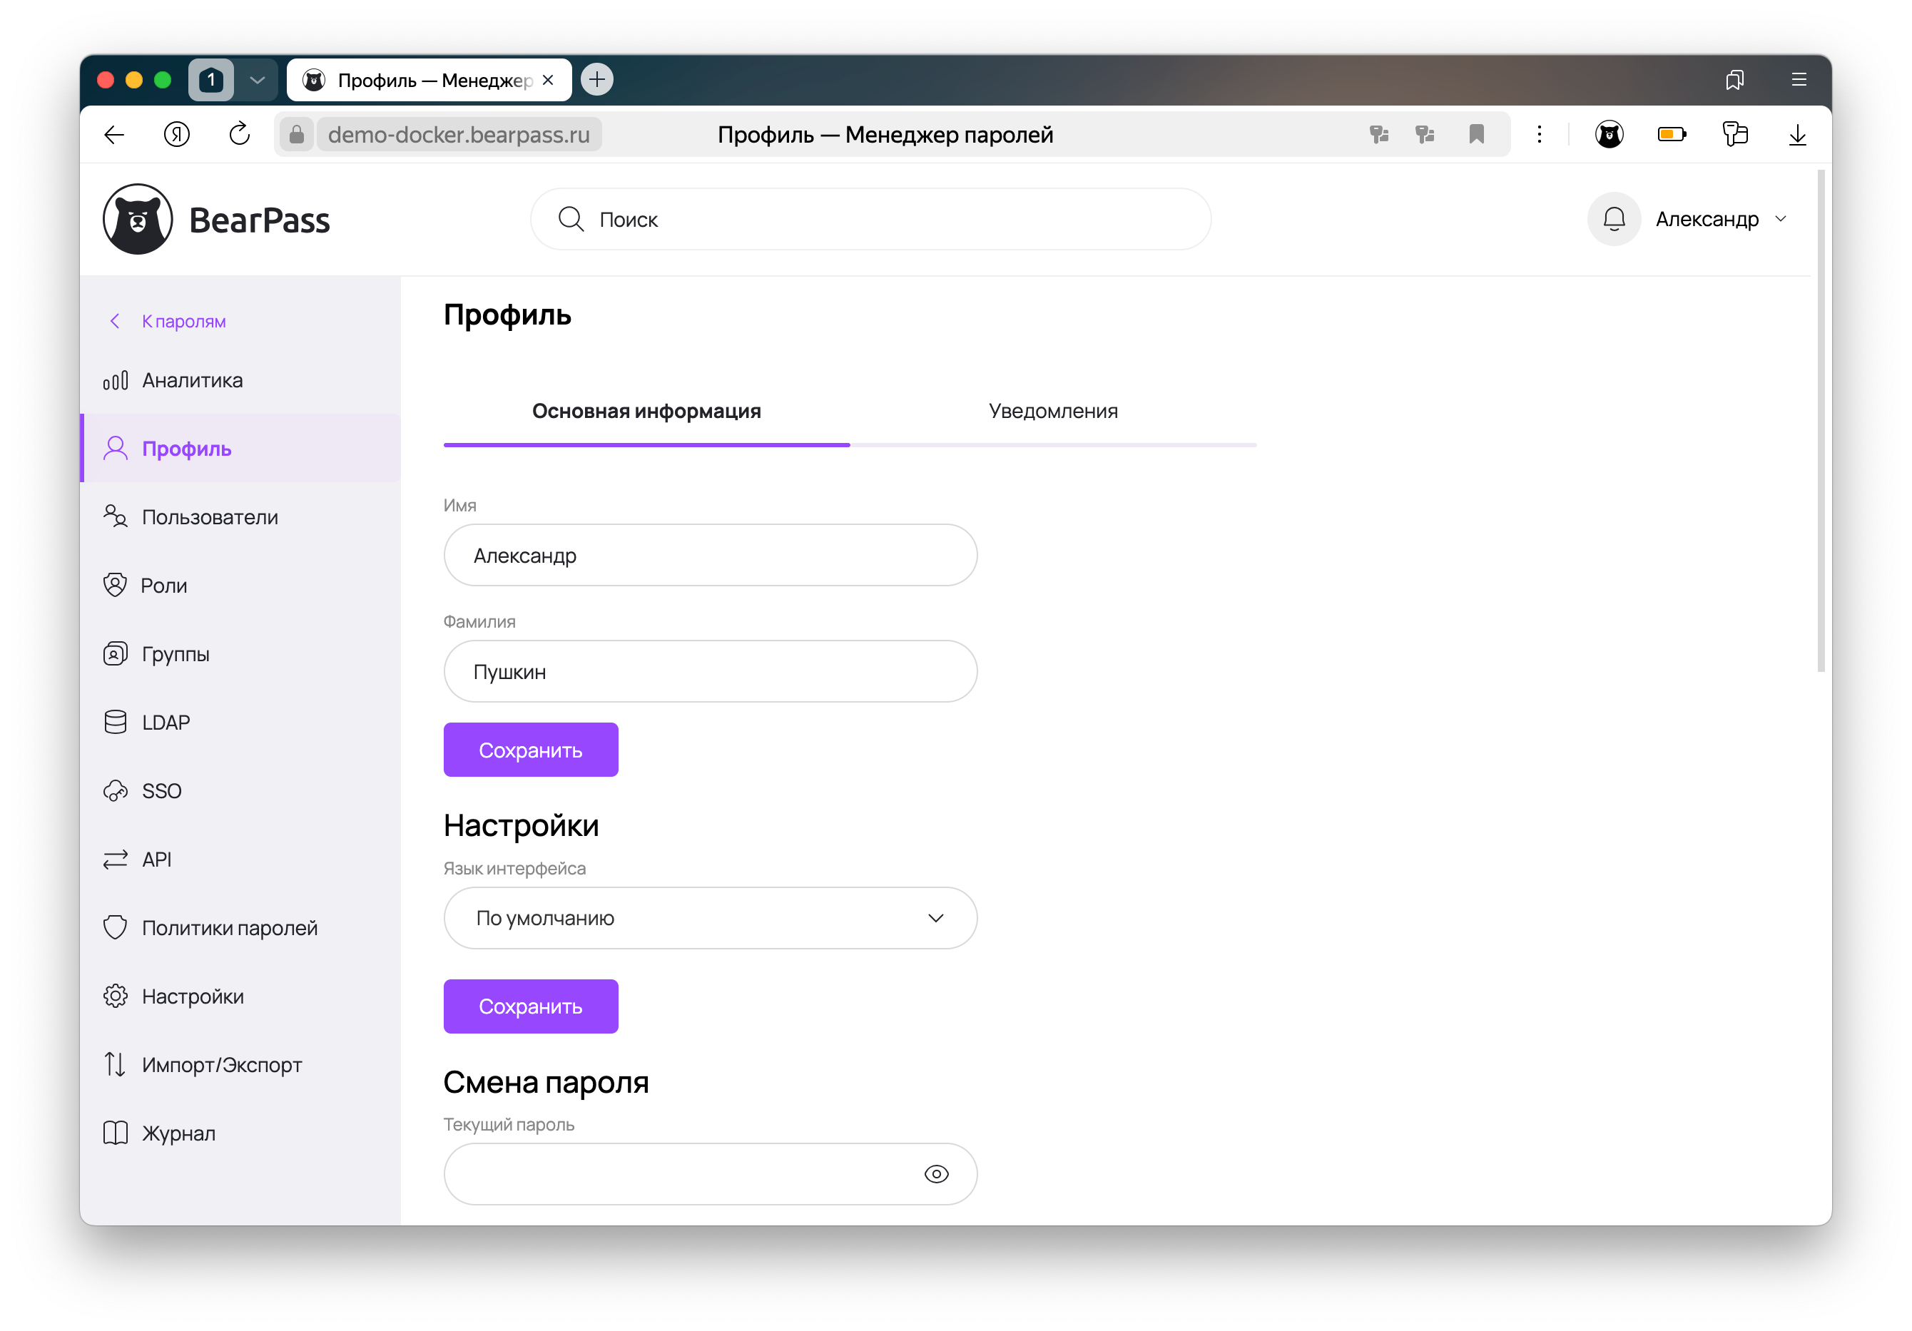Open the Journal book icon
The height and width of the screenshot is (1331, 1912).
coord(115,1132)
